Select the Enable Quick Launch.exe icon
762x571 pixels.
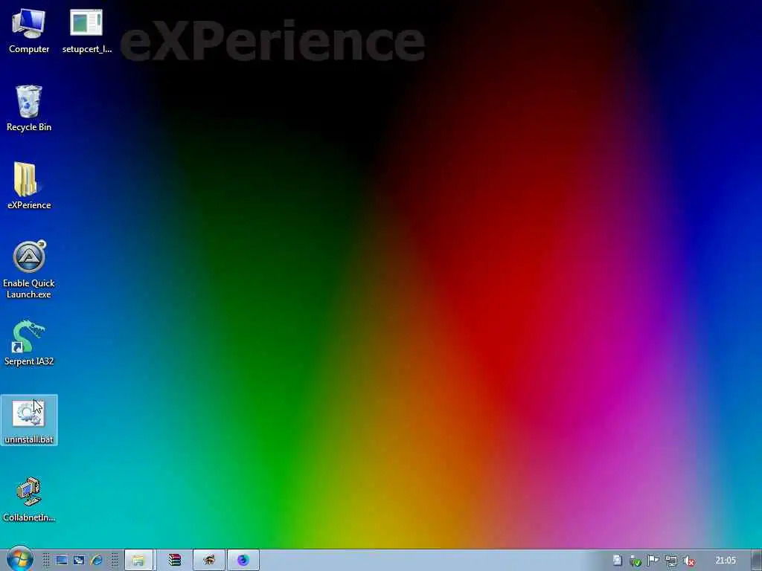(x=29, y=269)
